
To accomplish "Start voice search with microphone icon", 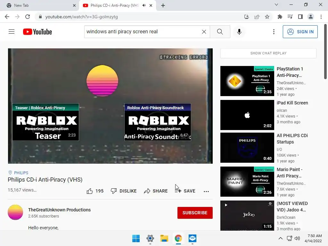I will coord(239,32).
